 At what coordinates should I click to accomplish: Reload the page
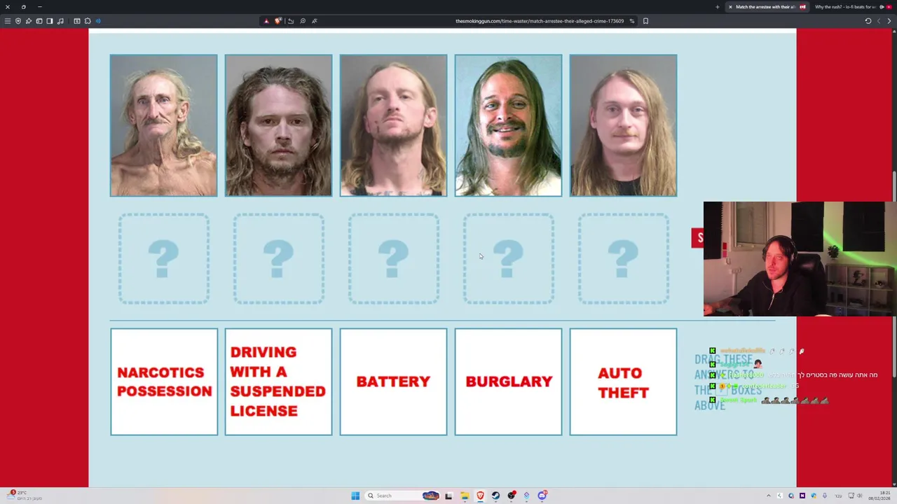tap(868, 21)
